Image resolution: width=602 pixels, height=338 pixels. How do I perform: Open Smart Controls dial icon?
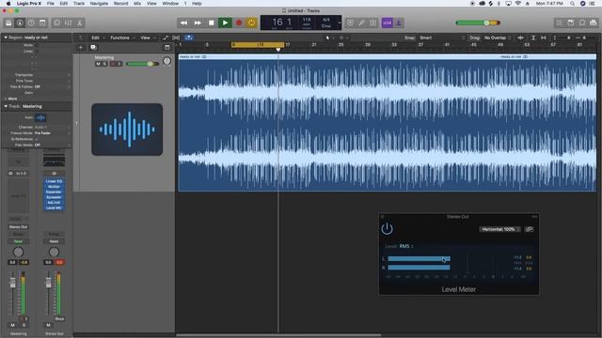(56, 23)
